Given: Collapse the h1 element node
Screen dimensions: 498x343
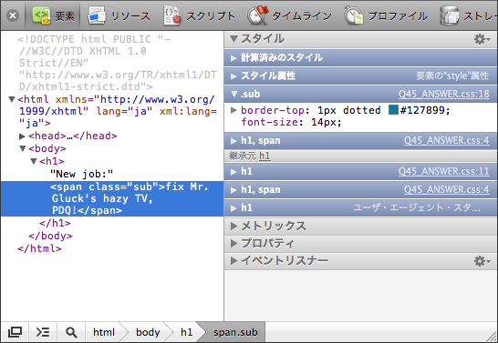Looking at the screenshot, I should coord(34,161).
